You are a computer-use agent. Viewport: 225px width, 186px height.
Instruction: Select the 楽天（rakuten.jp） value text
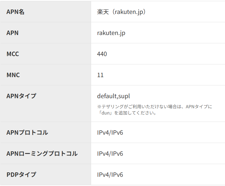pyautogui.click(x=122, y=12)
